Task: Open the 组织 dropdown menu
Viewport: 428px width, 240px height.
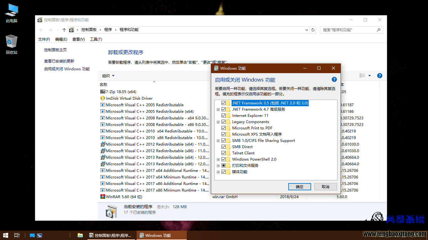Action: (x=108, y=76)
